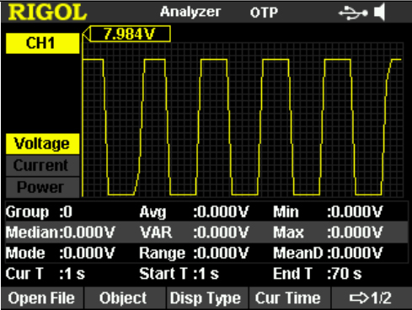Click the waveform graph area

[x=243, y=120]
